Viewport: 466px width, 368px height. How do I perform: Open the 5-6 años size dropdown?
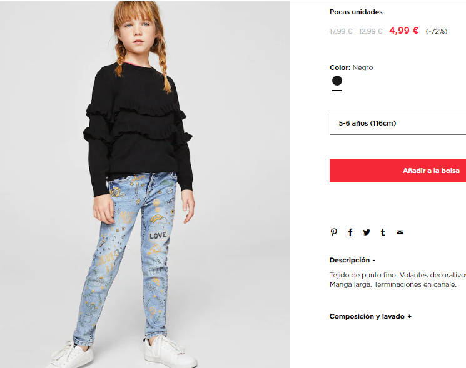398,123
